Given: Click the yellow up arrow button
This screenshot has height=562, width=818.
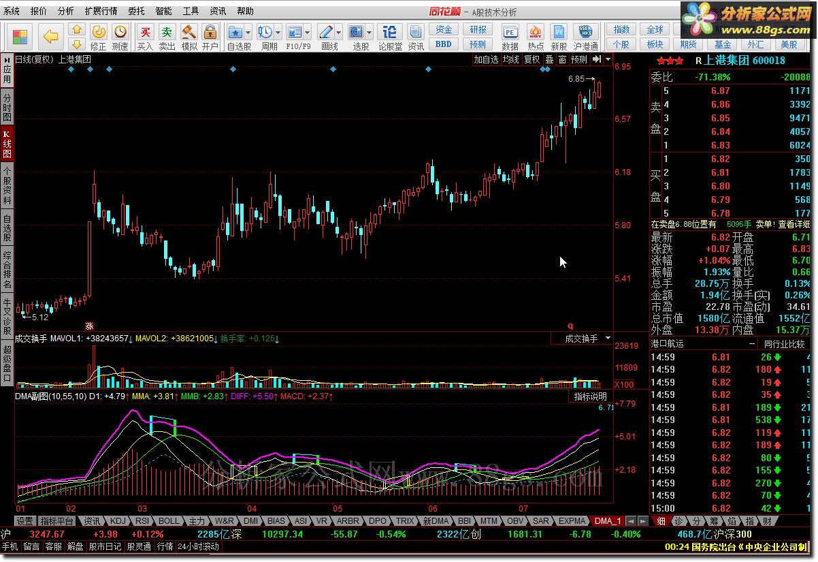Looking at the screenshot, I should [x=77, y=29].
